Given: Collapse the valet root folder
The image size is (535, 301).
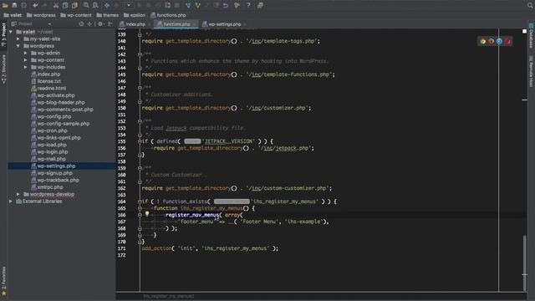Looking at the screenshot, I should (x=11, y=32).
